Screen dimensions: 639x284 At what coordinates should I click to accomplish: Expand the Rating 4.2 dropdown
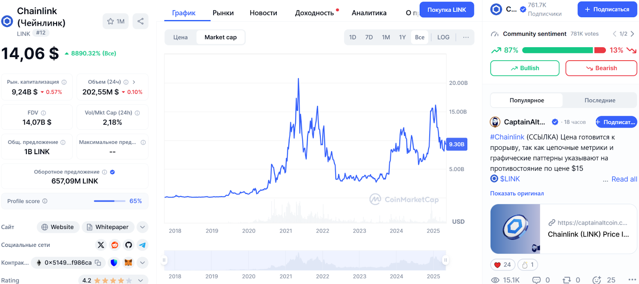140,280
